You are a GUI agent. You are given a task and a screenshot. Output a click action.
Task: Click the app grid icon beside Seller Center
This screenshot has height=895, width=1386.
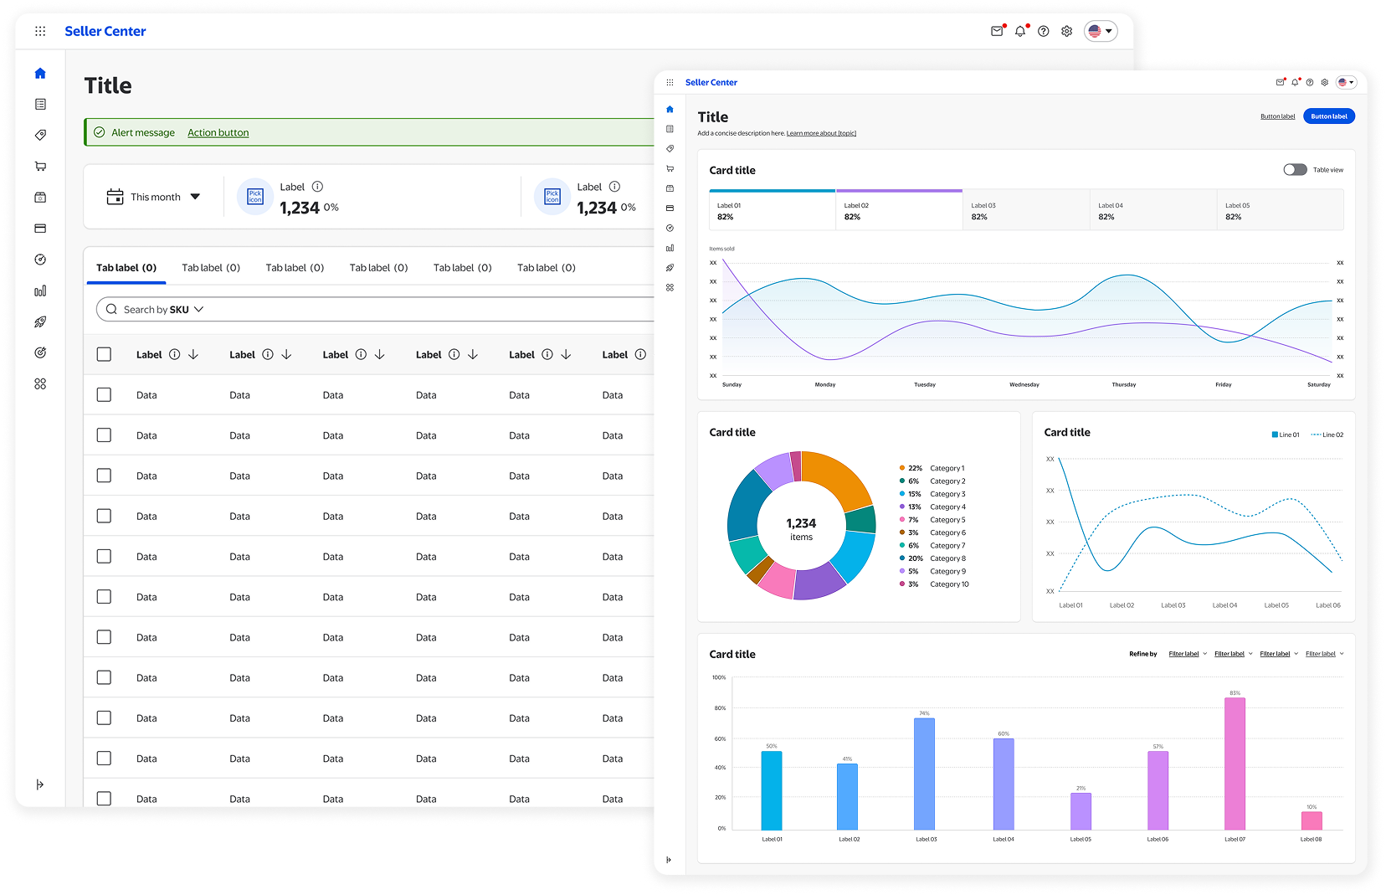pos(40,32)
